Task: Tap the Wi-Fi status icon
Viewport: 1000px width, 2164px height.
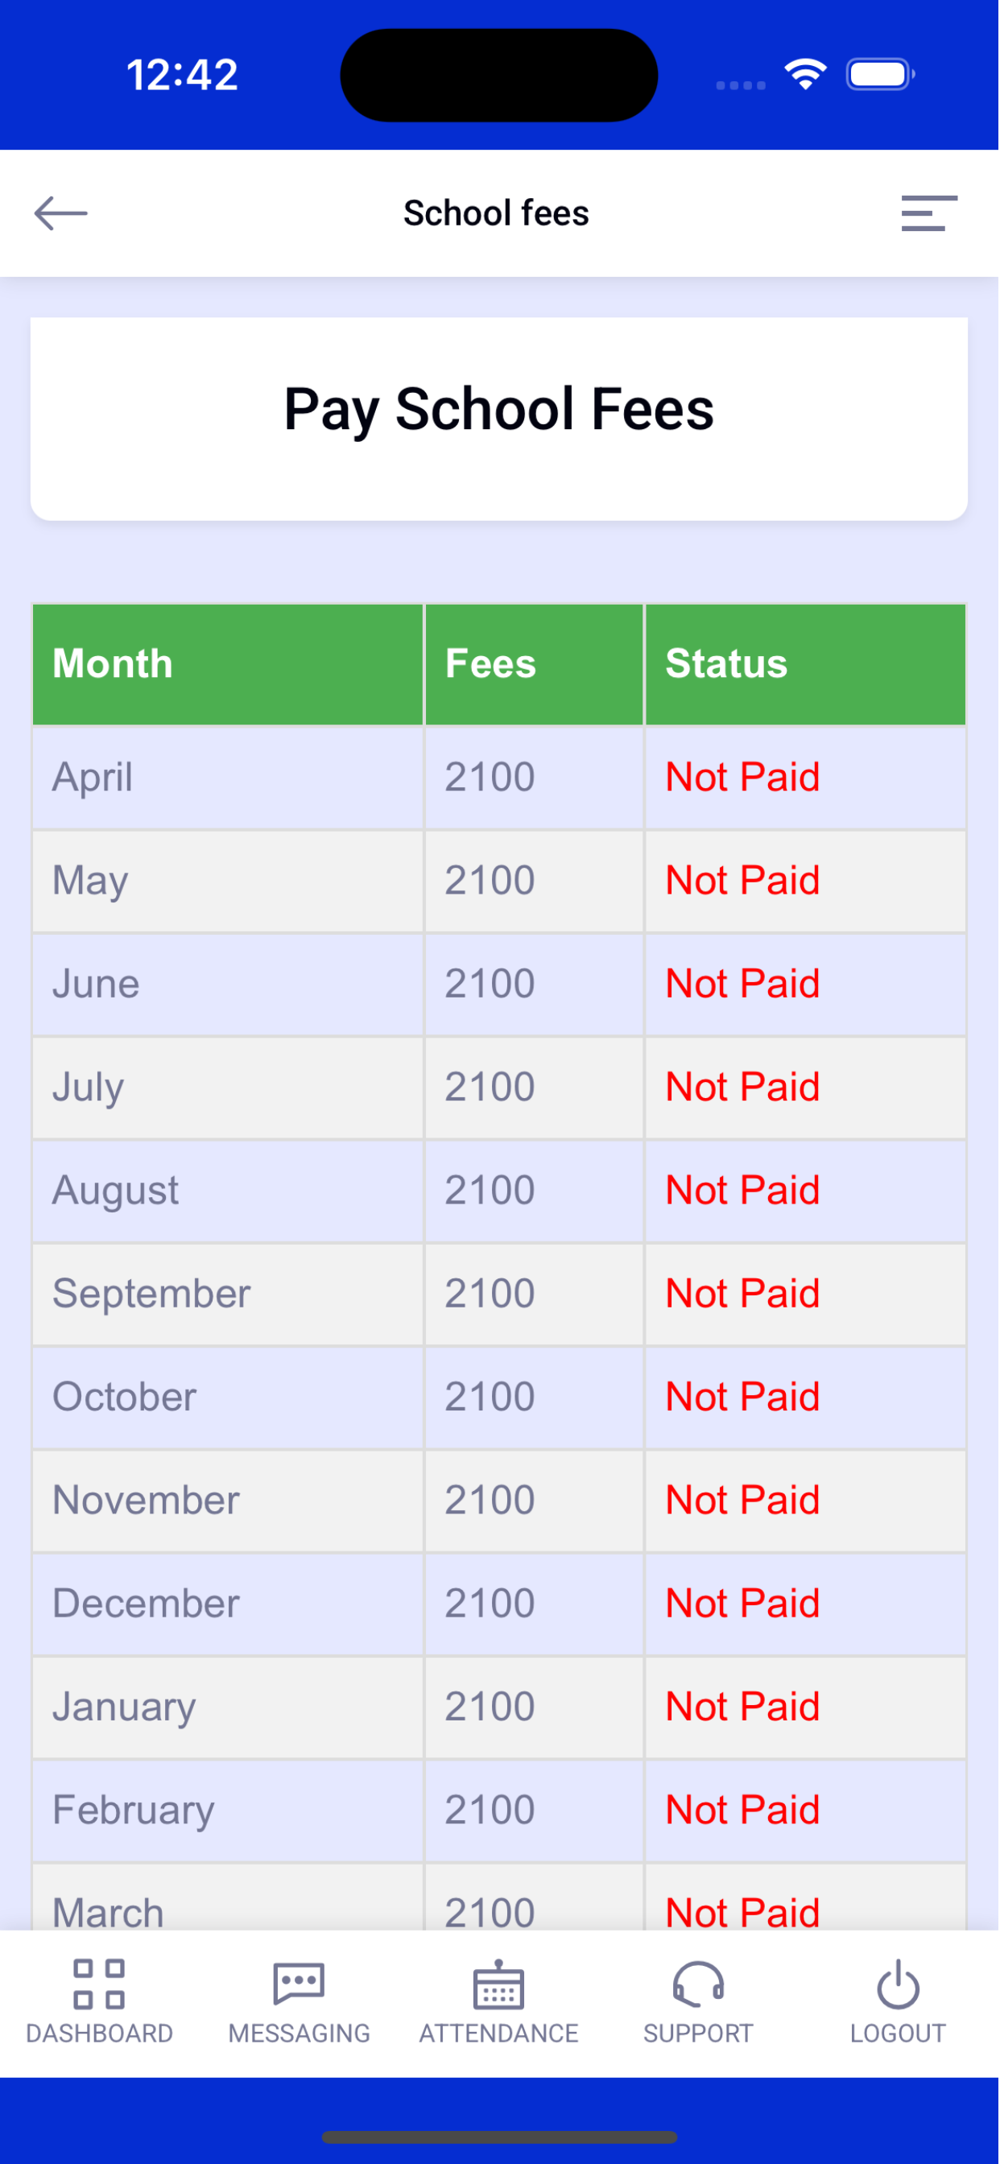Action: (x=806, y=75)
